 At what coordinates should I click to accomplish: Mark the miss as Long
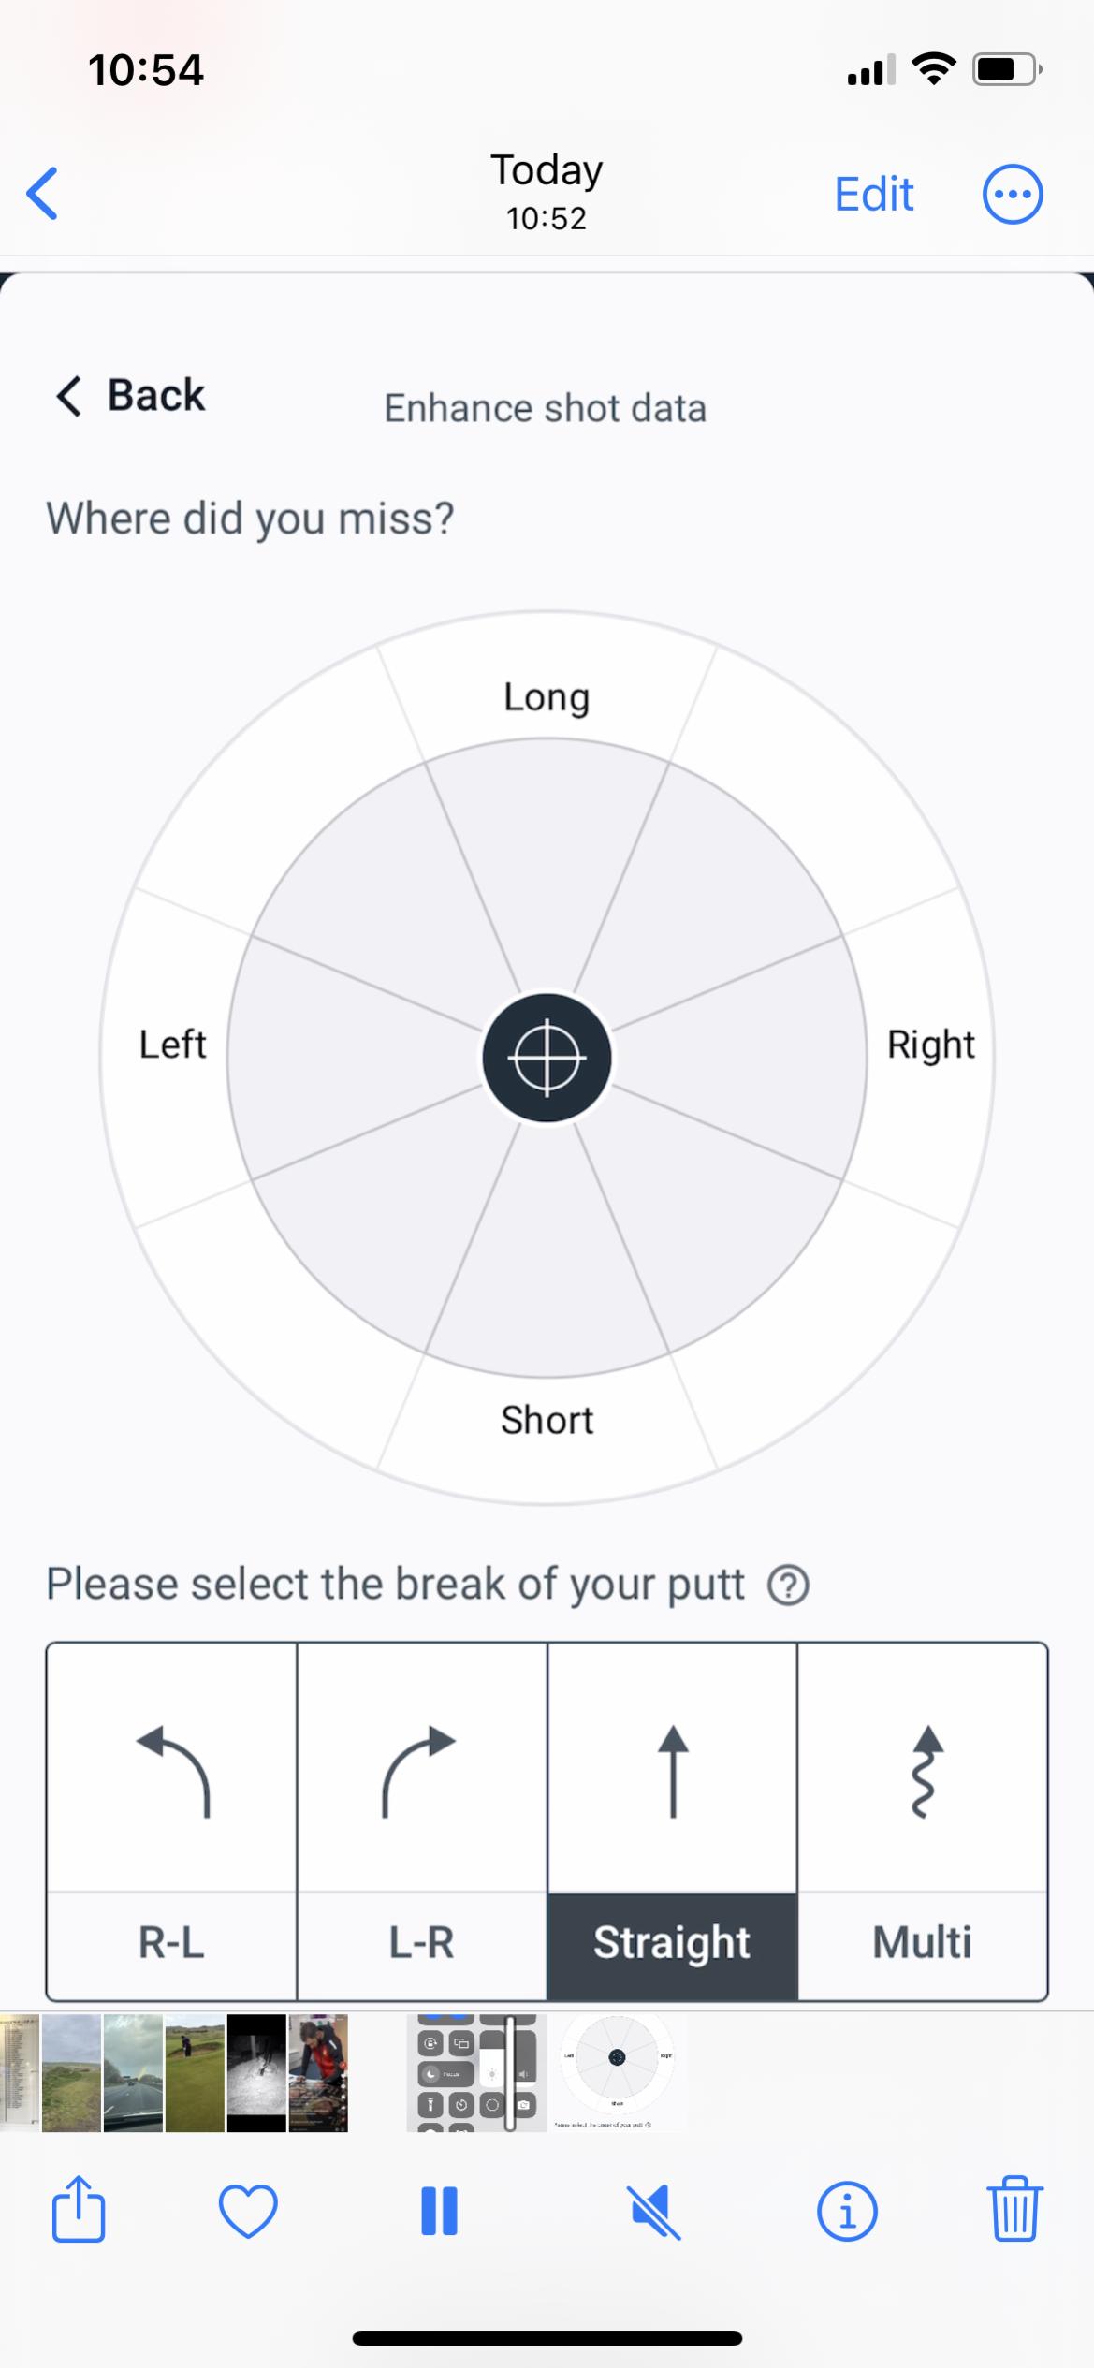click(547, 696)
